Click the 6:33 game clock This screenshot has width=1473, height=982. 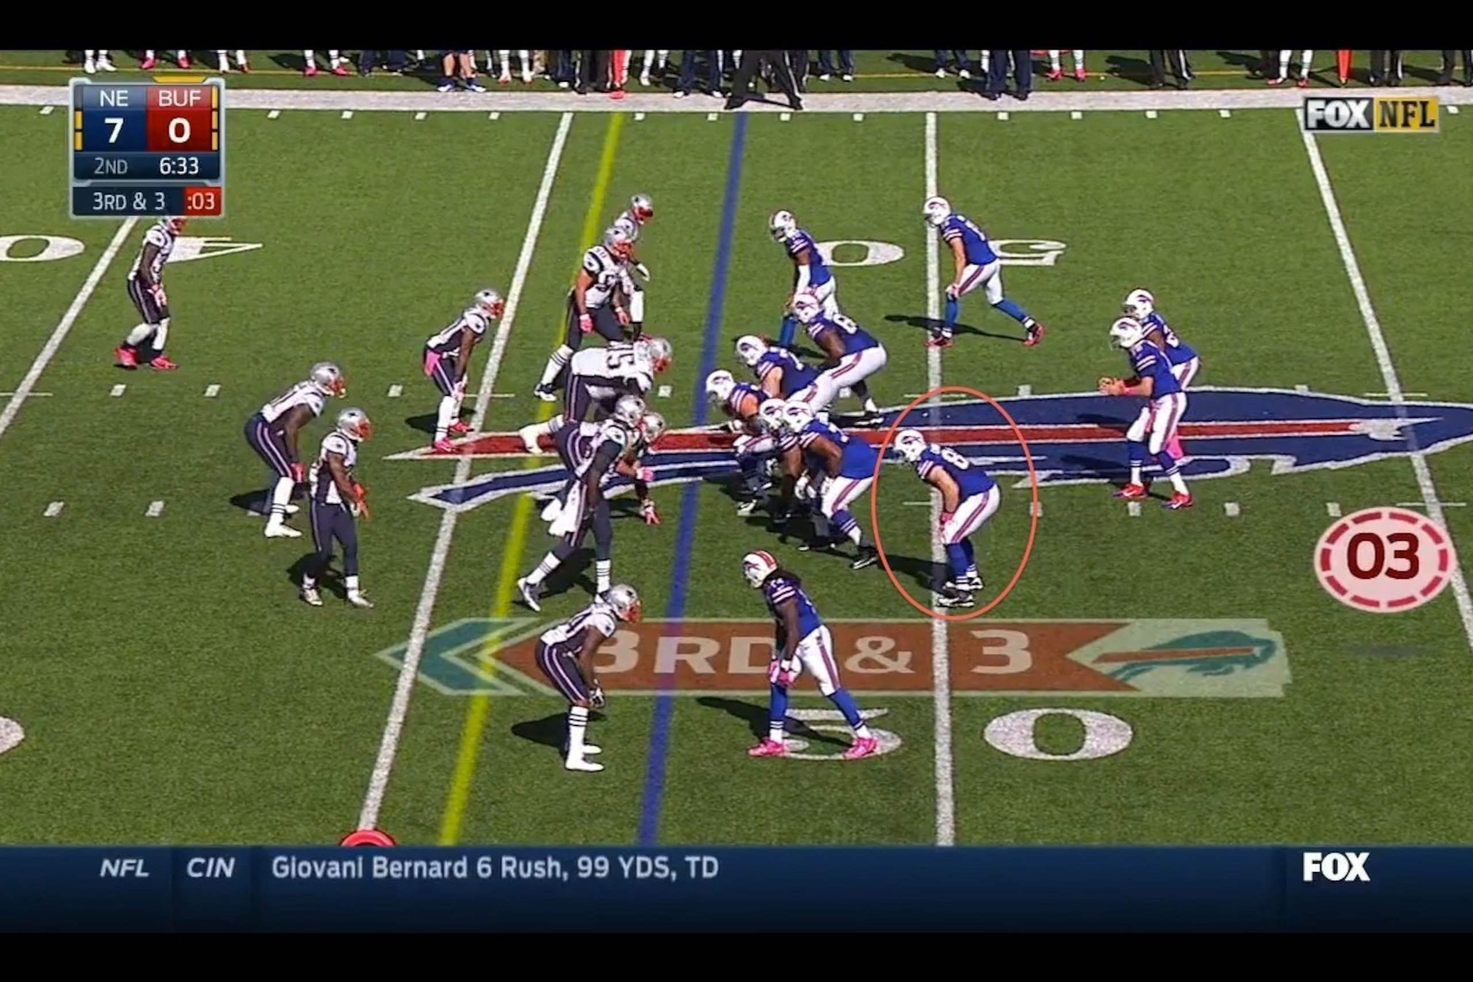(x=178, y=166)
